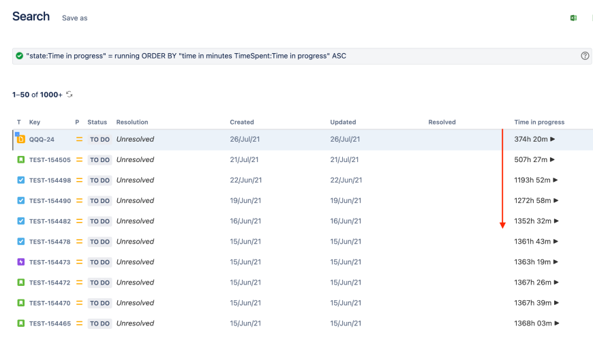Click the blue task icon for TEST-154498

click(20, 180)
